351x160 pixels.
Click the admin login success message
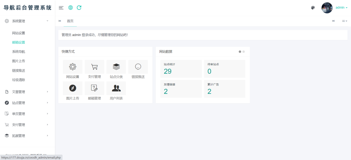pos(95,35)
